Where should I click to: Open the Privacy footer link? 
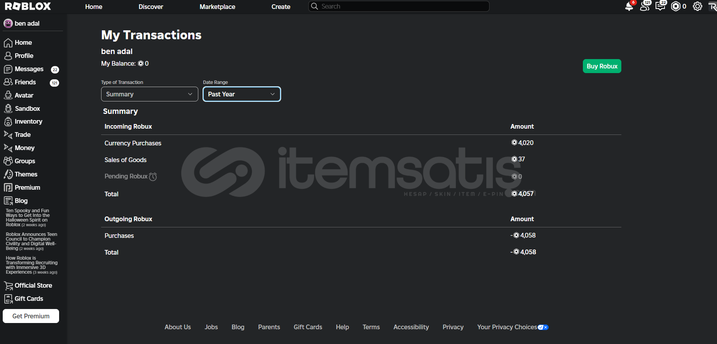453,327
